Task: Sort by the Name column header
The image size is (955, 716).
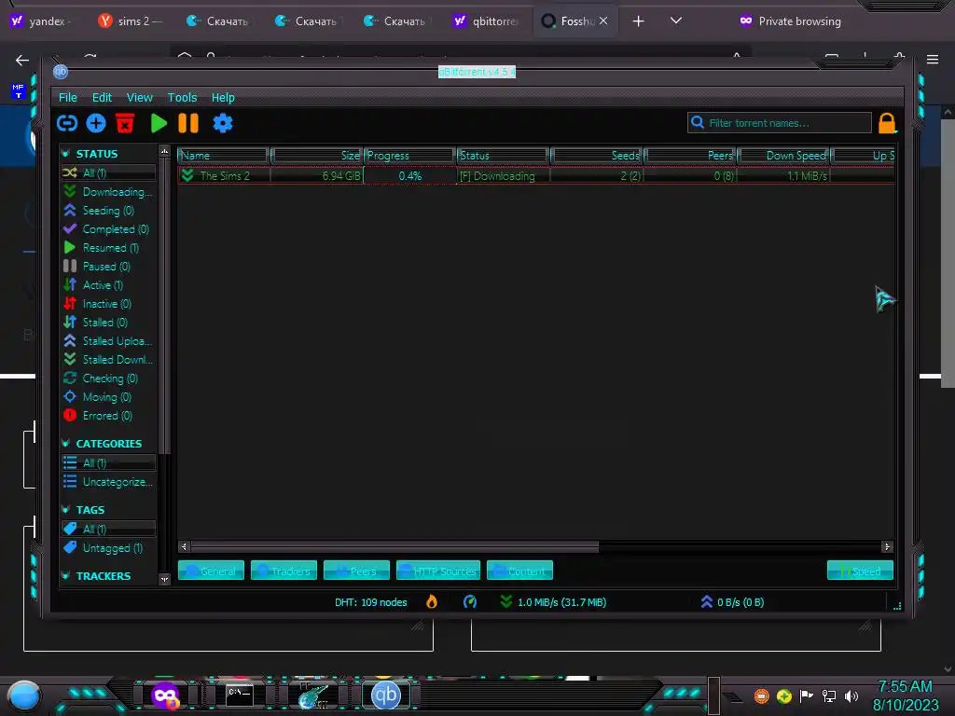Action: point(224,156)
